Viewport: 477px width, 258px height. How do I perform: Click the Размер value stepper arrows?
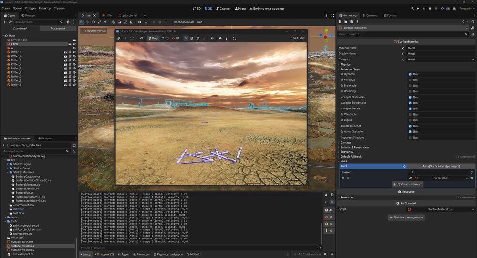click(x=472, y=172)
